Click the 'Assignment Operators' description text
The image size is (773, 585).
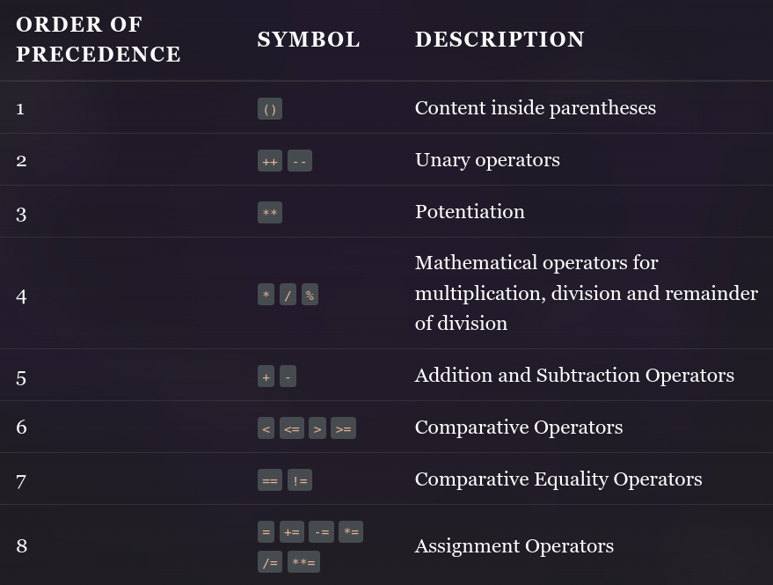[x=514, y=546]
